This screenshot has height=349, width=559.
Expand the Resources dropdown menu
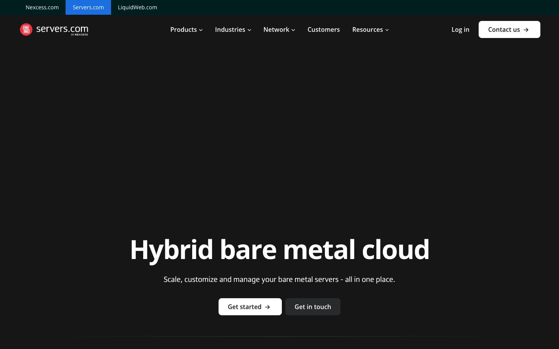pyautogui.click(x=370, y=29)
